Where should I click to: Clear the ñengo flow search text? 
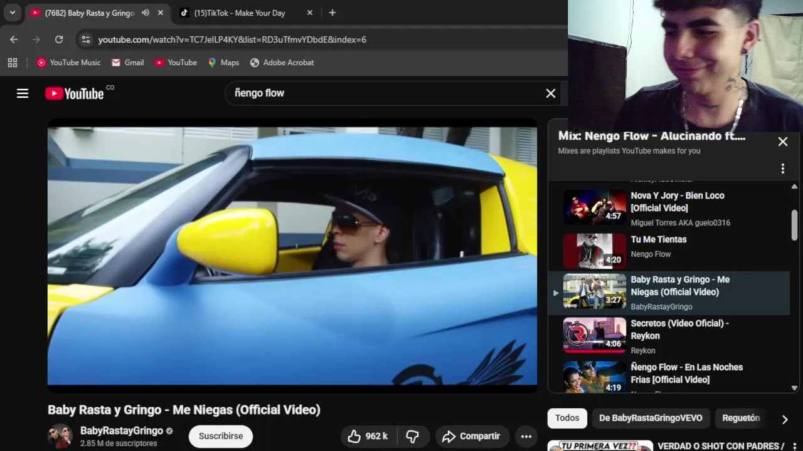click(x=551, y=93)
